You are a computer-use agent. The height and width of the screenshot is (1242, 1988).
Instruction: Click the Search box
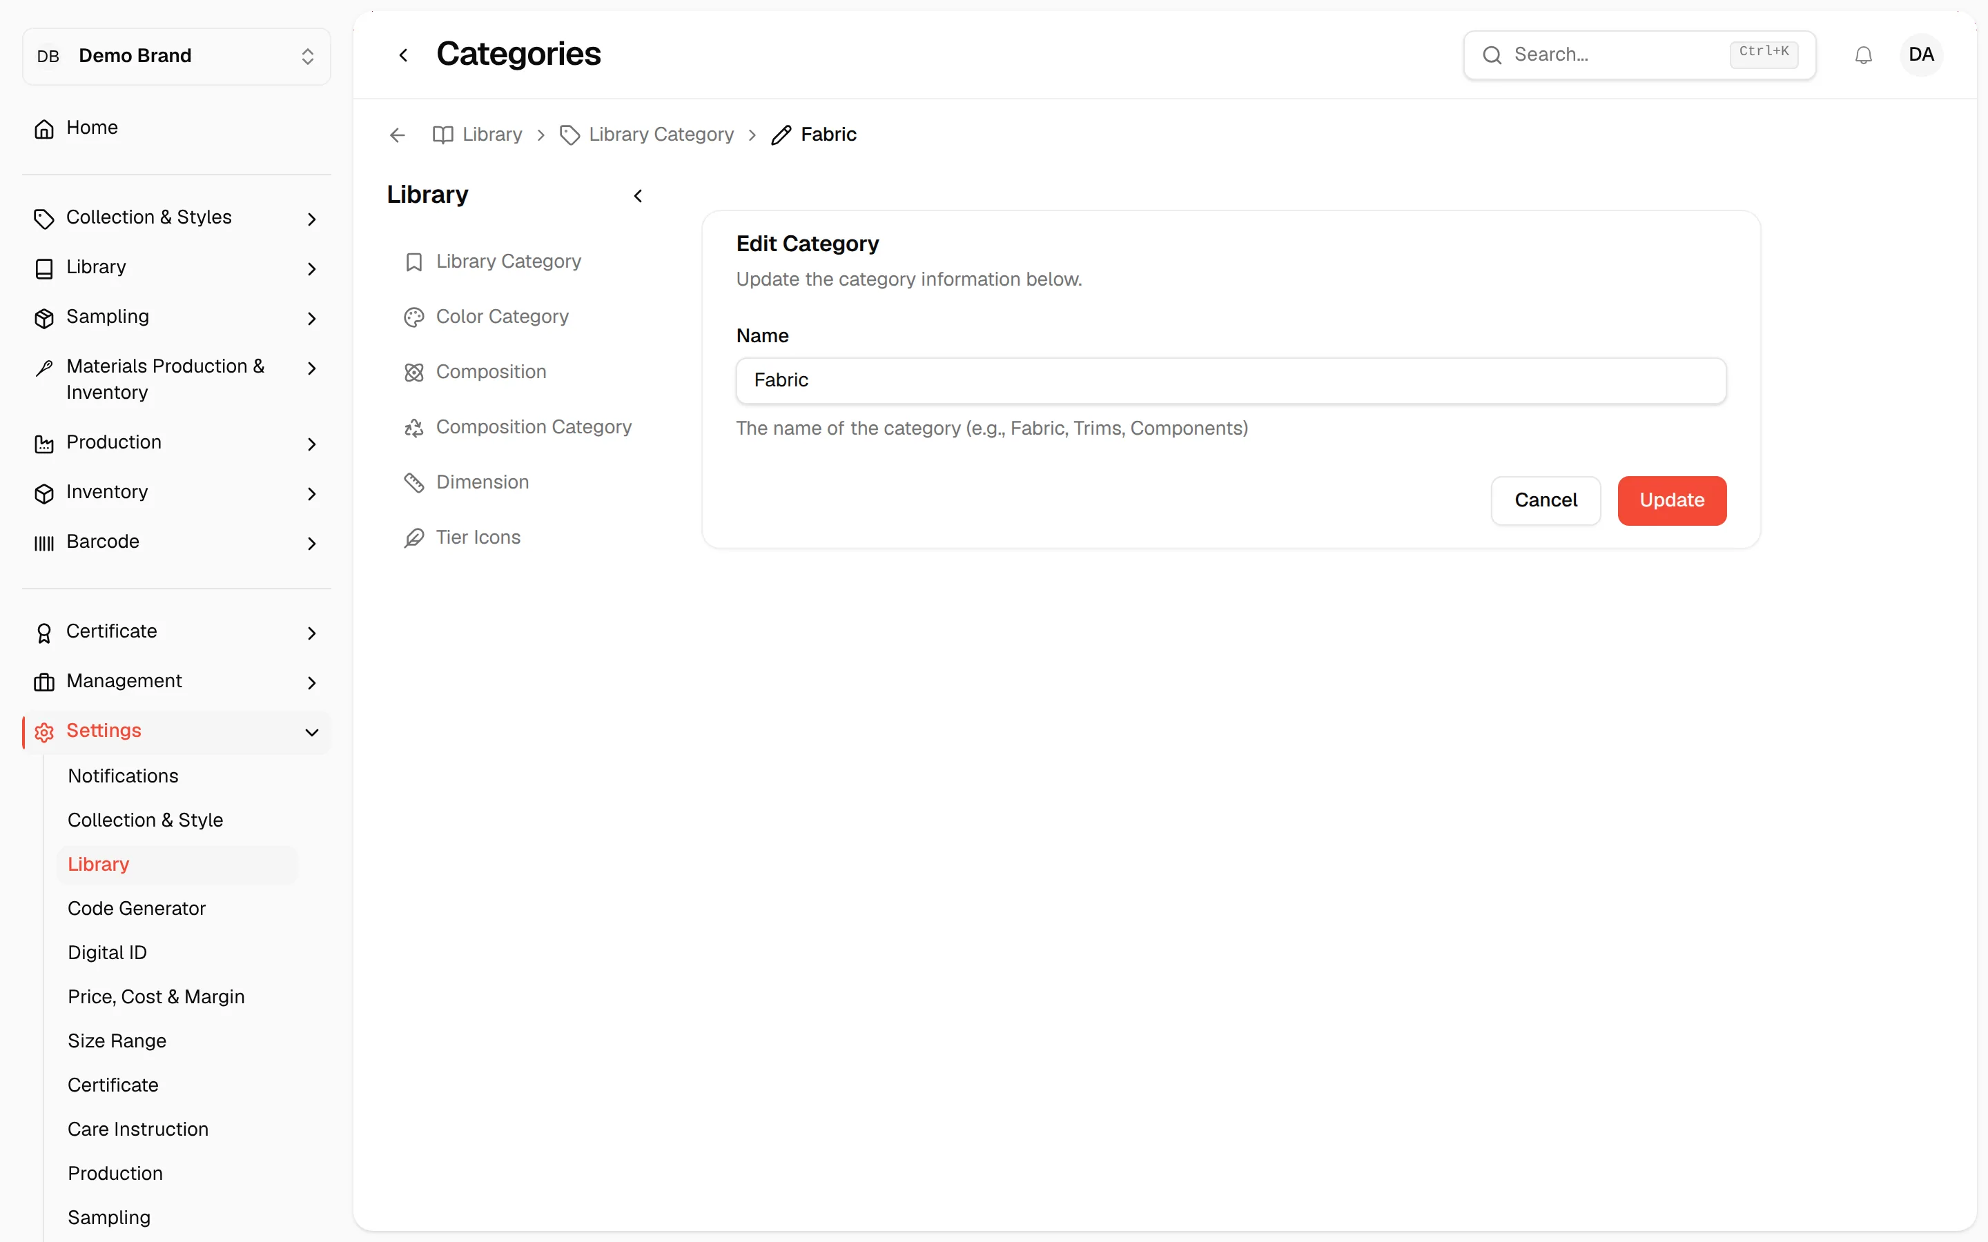(1639, 55)
